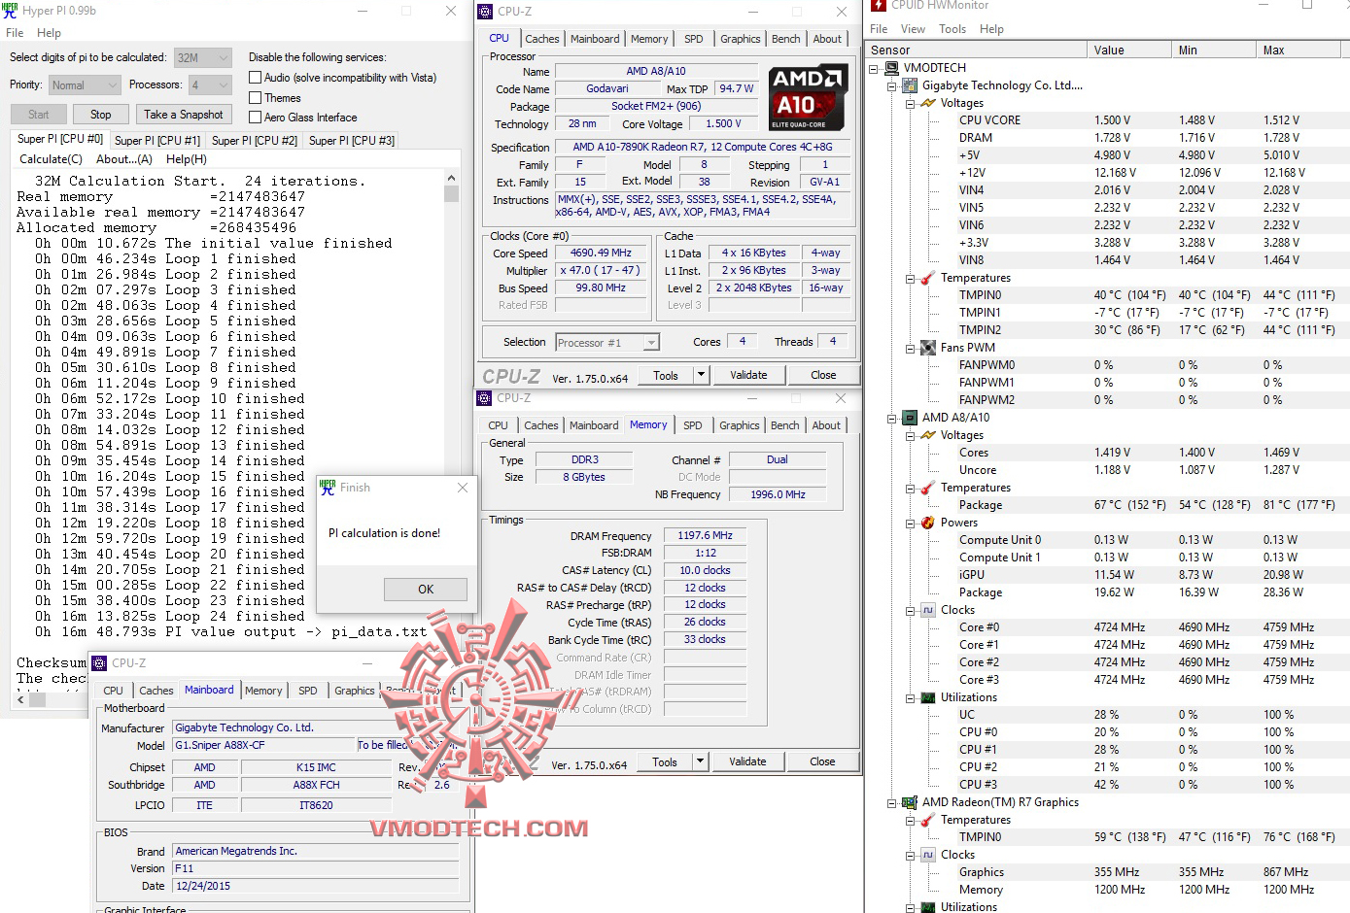Image resolution: width=1350 pixels, height=913 pixels.
Task: Click the Utilizations icon under AMD A8/A10
Action: click(928, 697)
